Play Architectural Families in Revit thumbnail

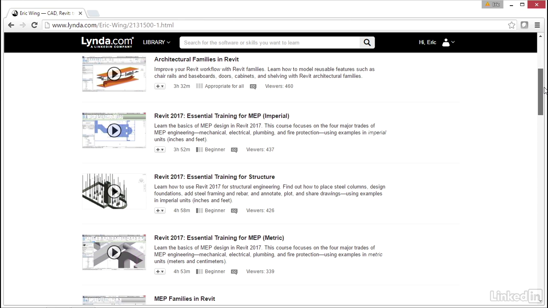tap(114, 74)
